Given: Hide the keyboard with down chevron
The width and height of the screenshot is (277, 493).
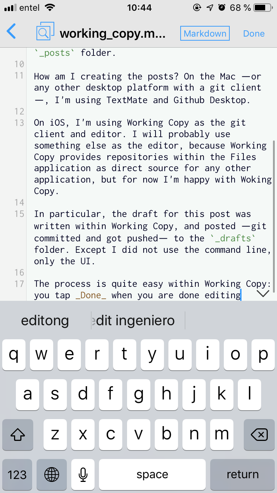Looking at the screenshot, I should coord(263,294).
